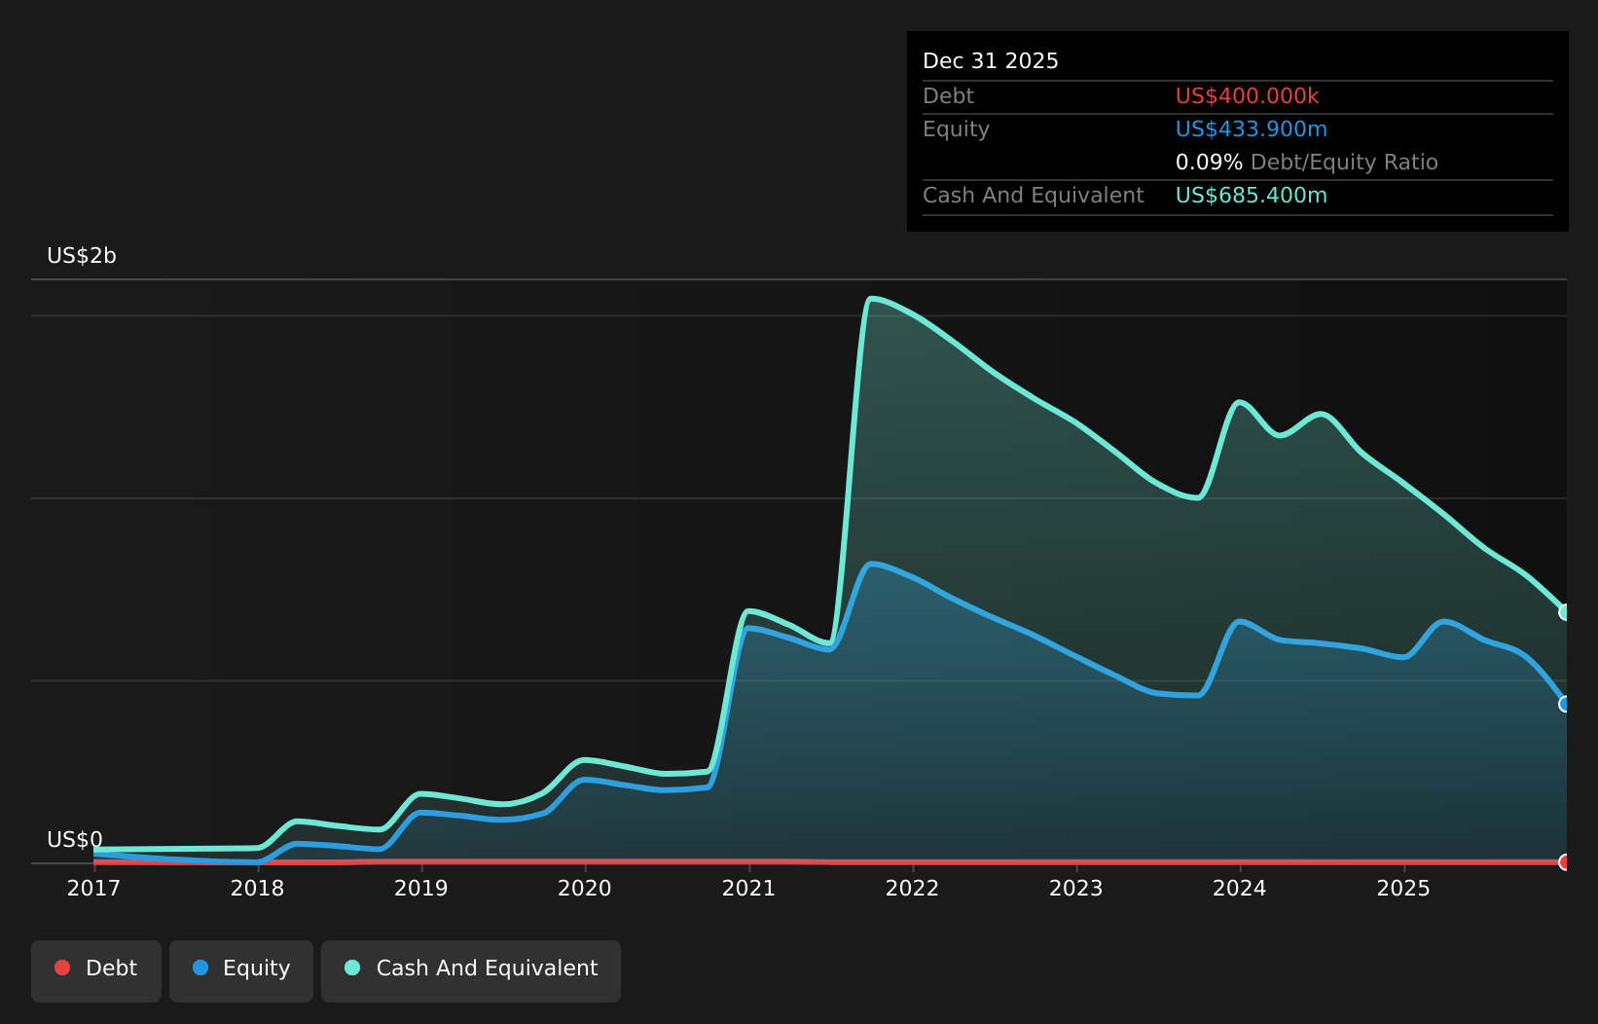Select the Equity endpoint marker at Dec 2025
The image size is (1598, 1024).
point(1565,704)
